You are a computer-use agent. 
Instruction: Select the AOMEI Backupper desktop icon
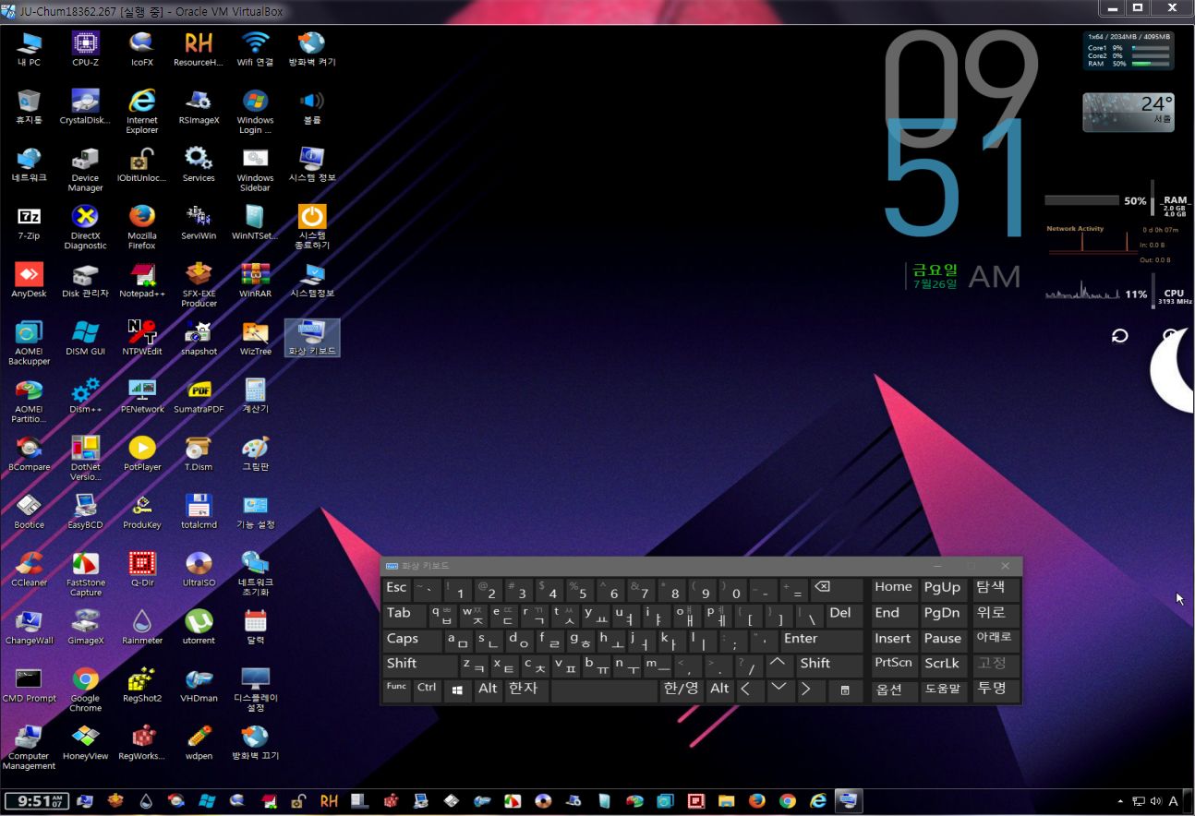pyautogui.click(x=29, y=342)
